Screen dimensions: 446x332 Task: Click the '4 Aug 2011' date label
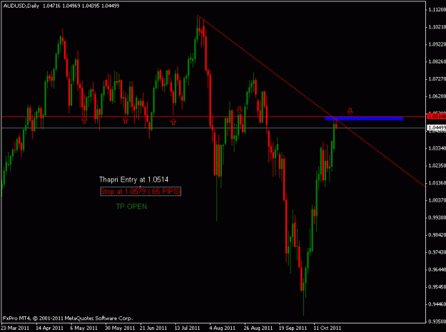pos(222,328)
